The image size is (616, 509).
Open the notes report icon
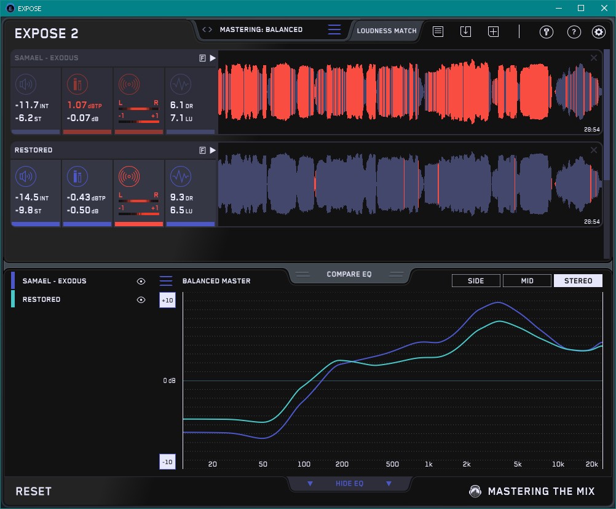pyautogui.click(x=438, y=31)
